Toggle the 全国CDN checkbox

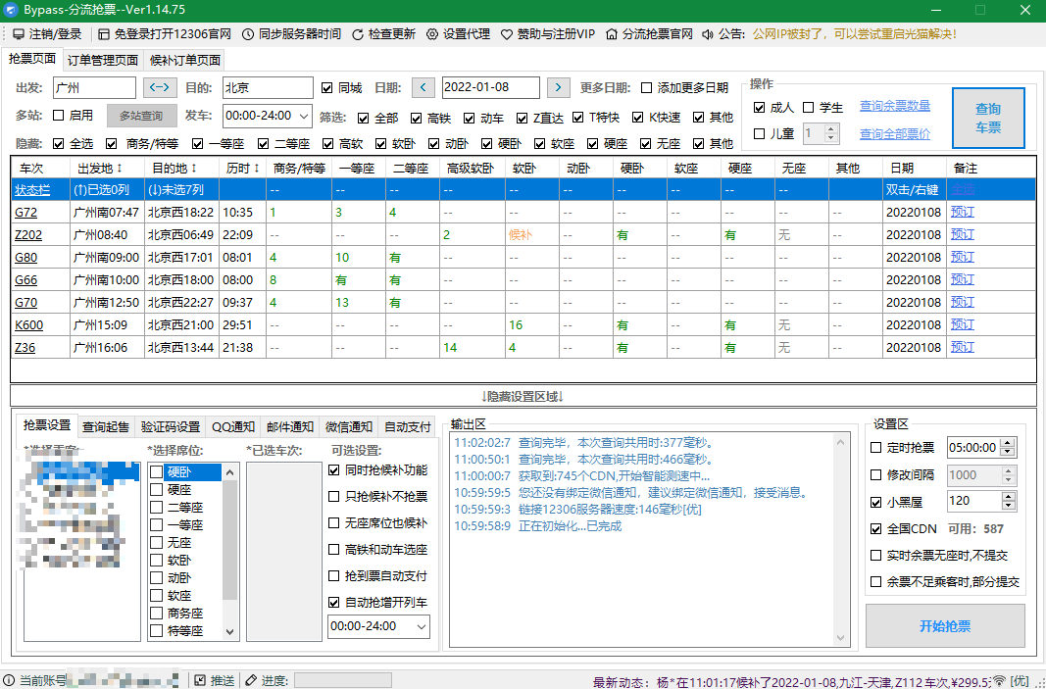pyautogui.click(x=876, y=529)
